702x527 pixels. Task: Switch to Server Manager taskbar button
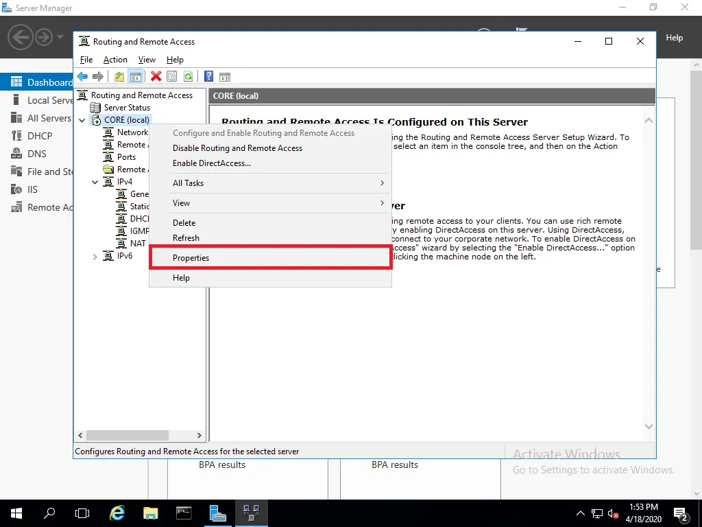click(217, 513)
